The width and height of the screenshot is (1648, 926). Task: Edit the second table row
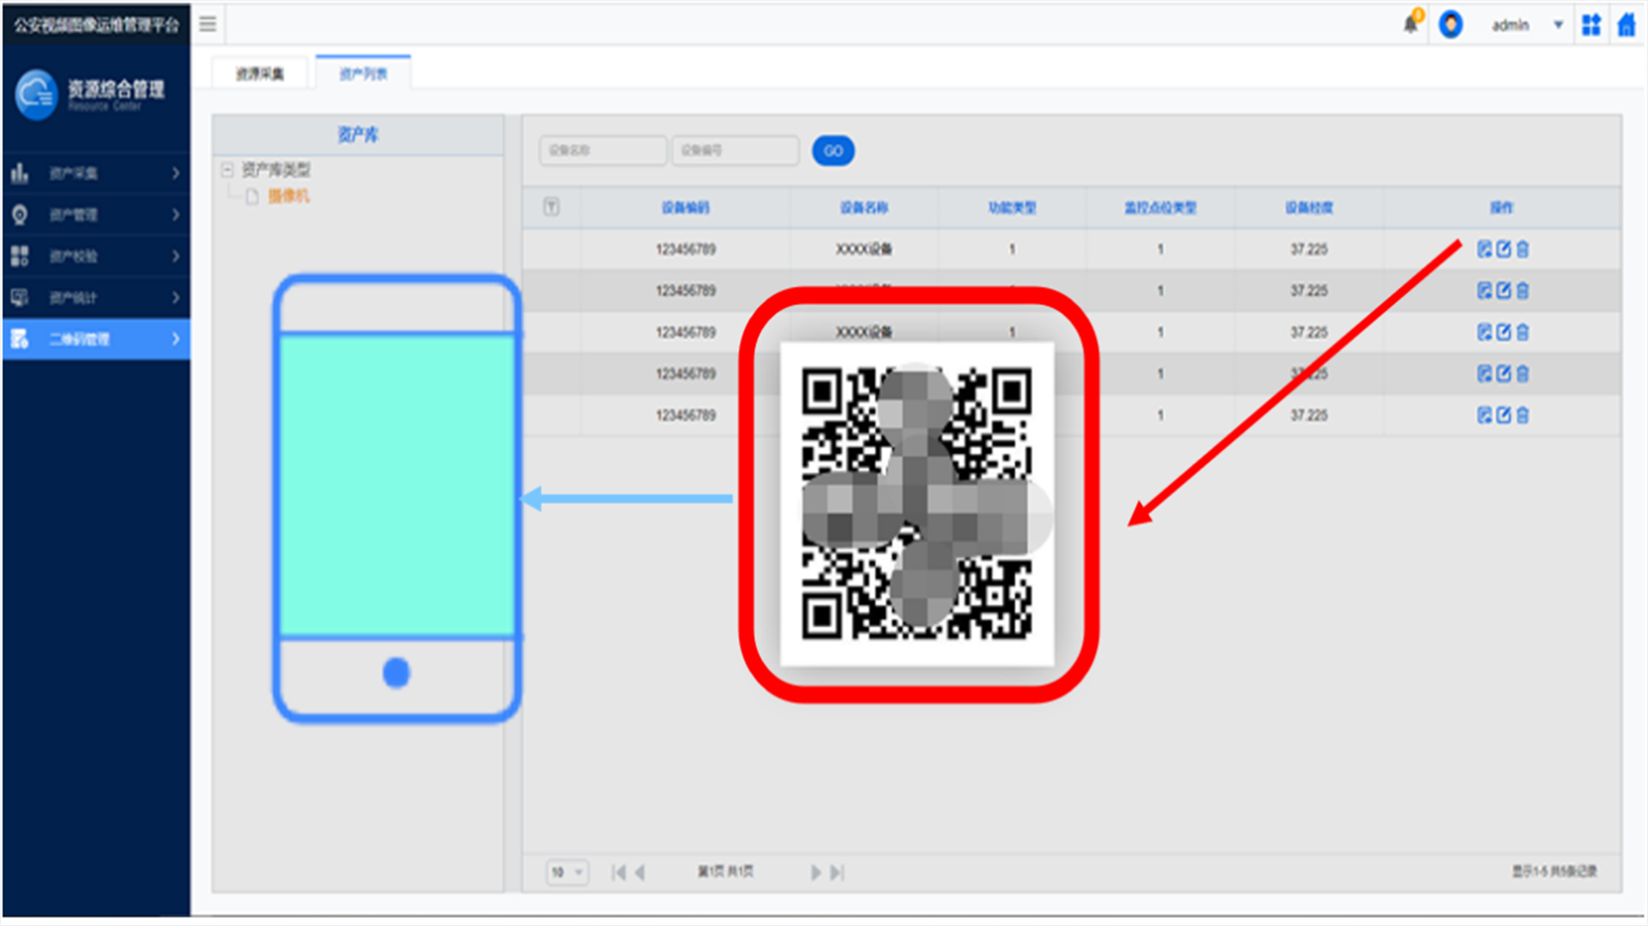coord(1503,290)
